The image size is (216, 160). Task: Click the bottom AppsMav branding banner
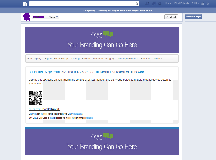pos(102,141)
